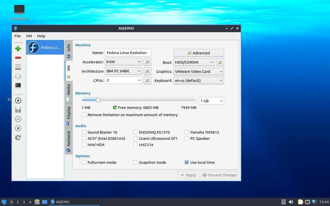Viewport: 330px width, 206px height.
Task: Pause the VM with the pause icon
Action: [x=18, y=119]
